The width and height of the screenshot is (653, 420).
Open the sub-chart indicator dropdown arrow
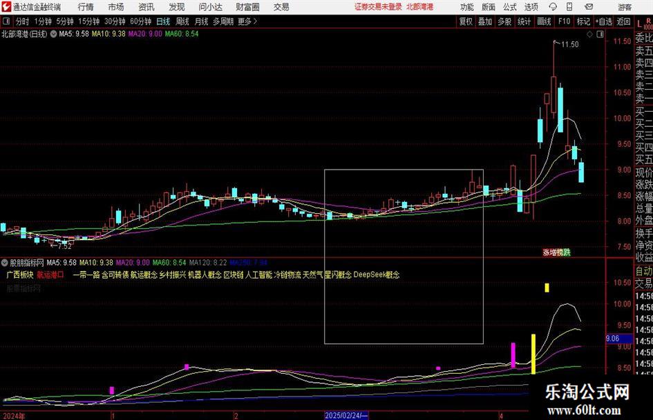click(x=5, y=262)
